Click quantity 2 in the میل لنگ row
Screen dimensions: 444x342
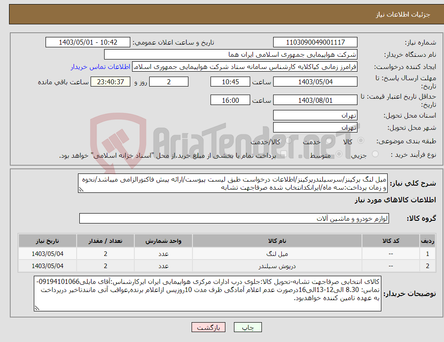coord(105,254)
